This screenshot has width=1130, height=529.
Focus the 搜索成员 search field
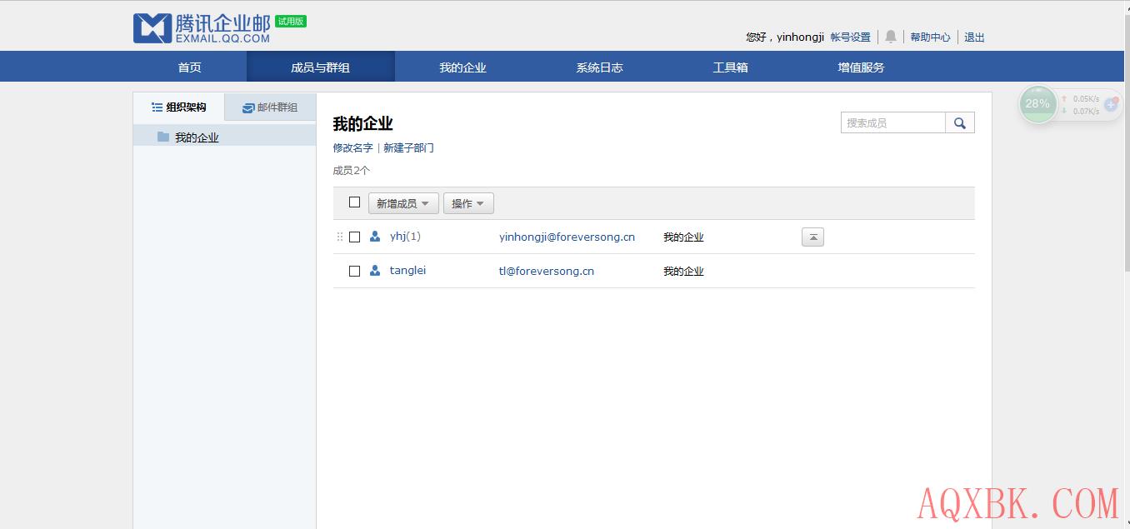click(893, 122)
